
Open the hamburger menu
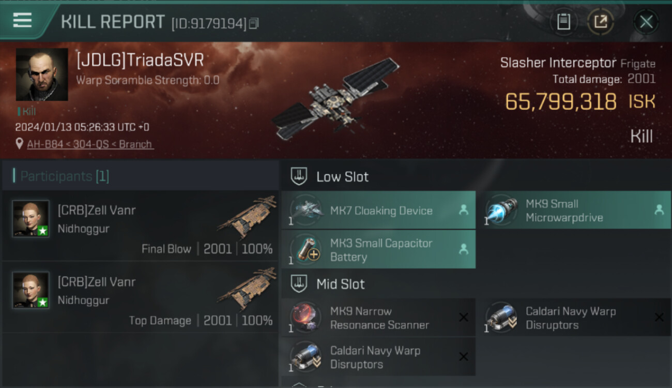[x=22, y=20]
